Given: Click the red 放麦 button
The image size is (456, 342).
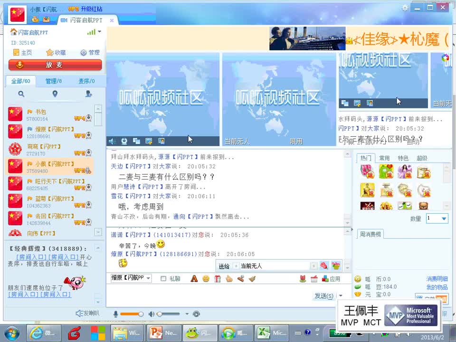Looking at the screenshot, I should click(x=55, y=65).
